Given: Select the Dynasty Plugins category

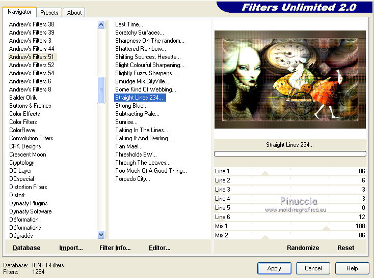Looking at the screenshot, I should click(x=29, y=203).
